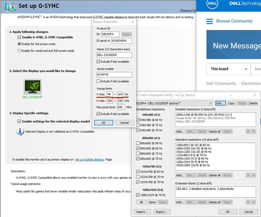Select the DELL S3220DGF monitor icon
This screenshot has height=217, width=261.
pos(32,87)
